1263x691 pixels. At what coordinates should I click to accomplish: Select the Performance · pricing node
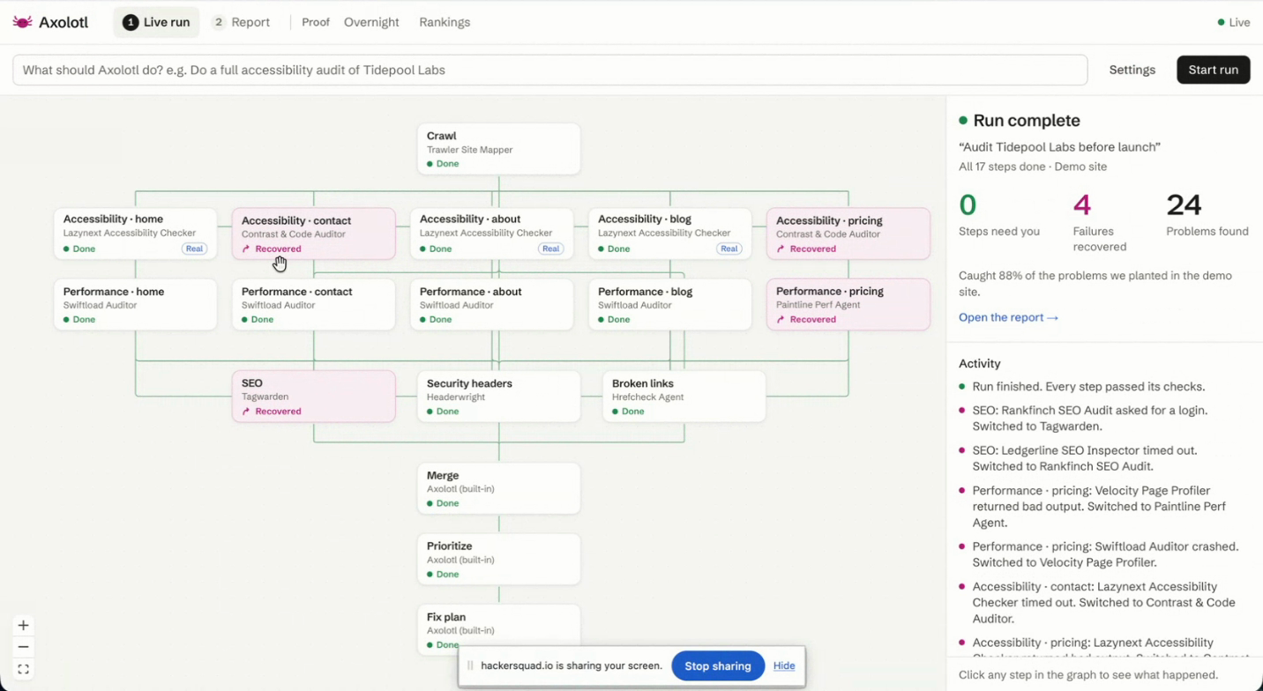(848, 305)
